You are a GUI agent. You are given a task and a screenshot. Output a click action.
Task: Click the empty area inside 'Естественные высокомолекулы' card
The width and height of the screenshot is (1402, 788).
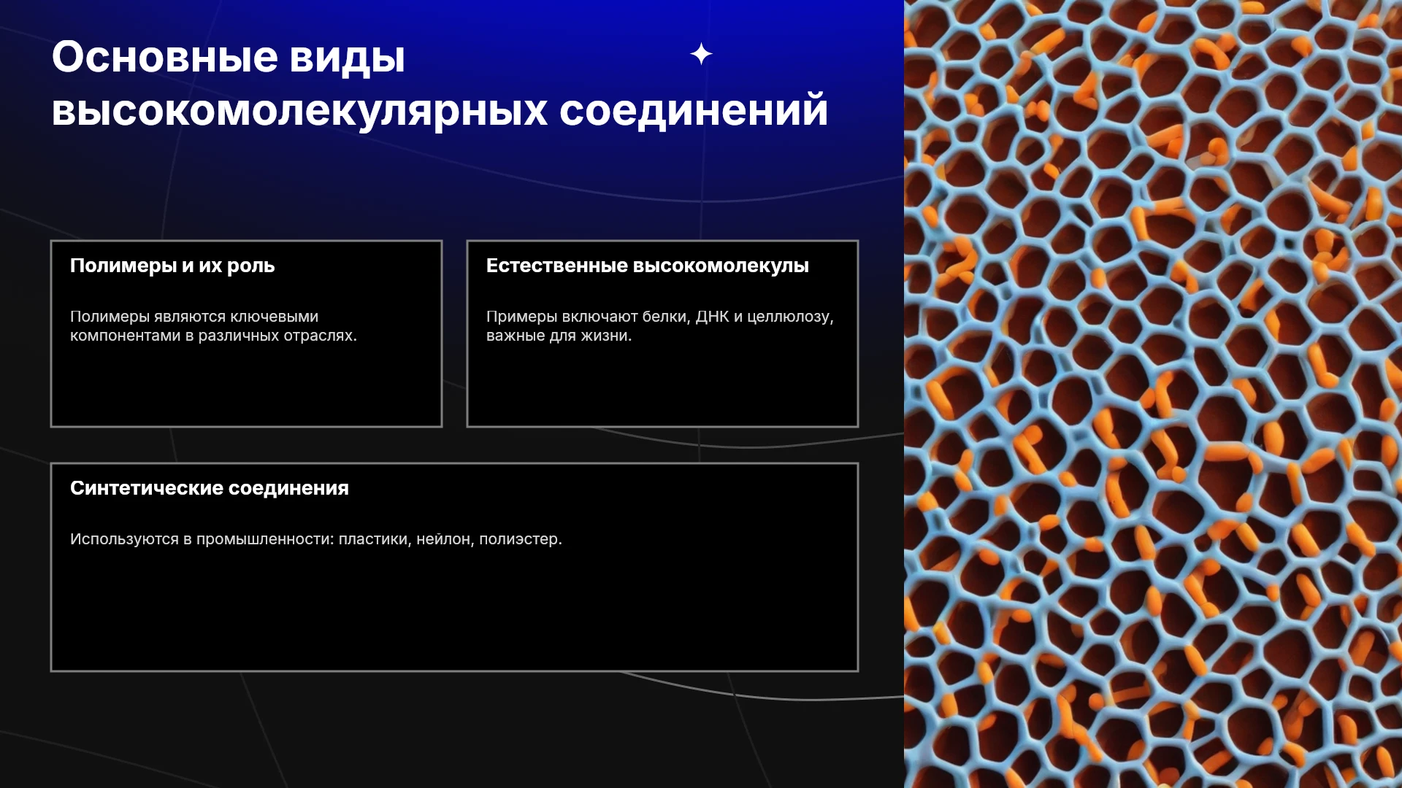click(x=662, y=387)
